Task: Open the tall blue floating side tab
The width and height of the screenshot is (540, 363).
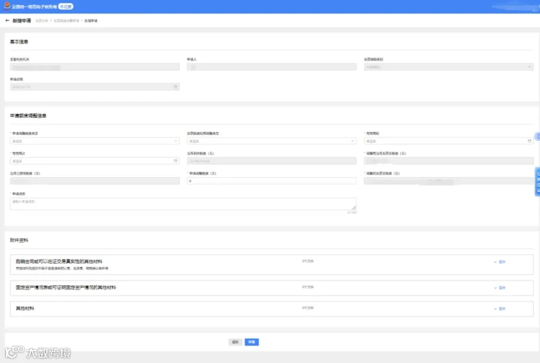Action: (537, 181)
